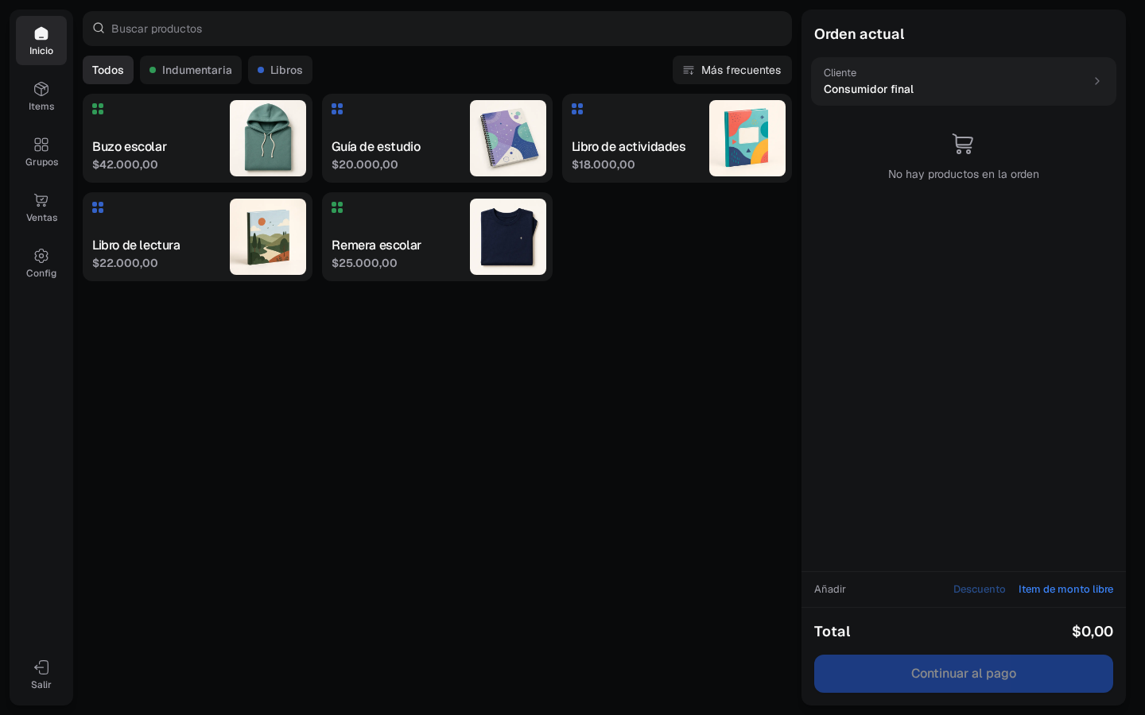
Task: Click the Guía de estudio notebook image
Action: click(x=508, y=138)
